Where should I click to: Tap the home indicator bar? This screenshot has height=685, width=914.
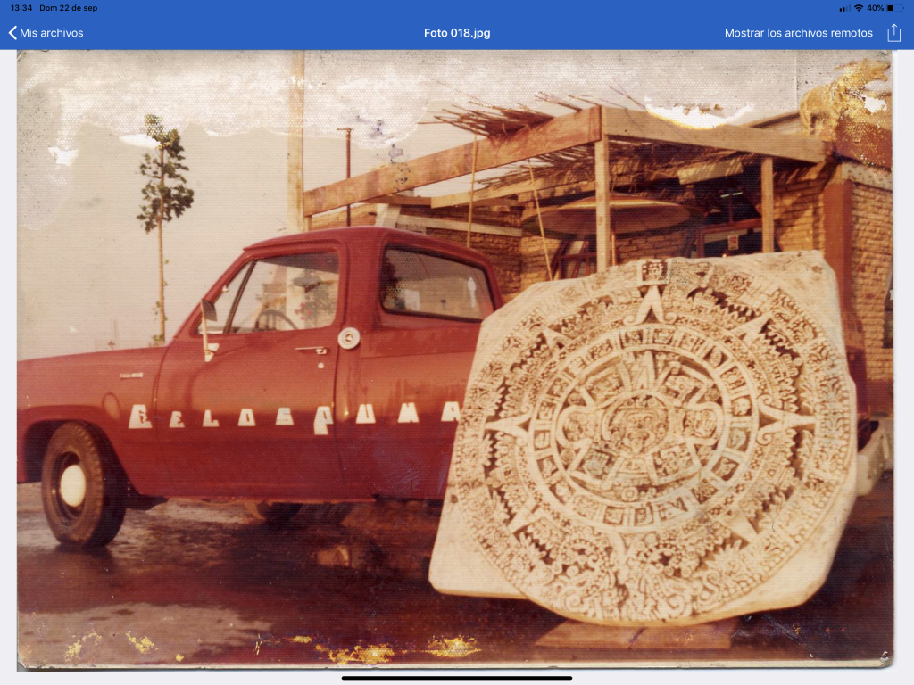pyautogui.click(x=457, y=678)
